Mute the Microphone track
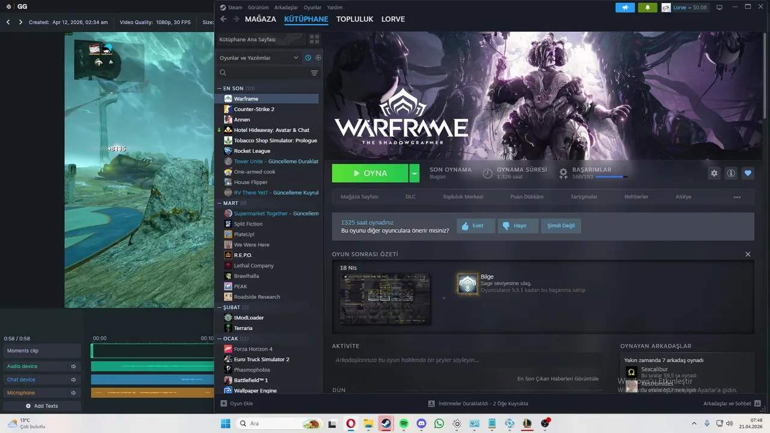This screenshot has width=770, height=433. [73, 393]
